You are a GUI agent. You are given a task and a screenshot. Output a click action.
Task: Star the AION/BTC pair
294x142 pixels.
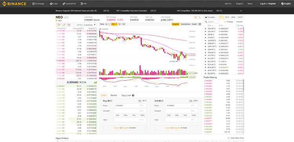pos(205,40)
